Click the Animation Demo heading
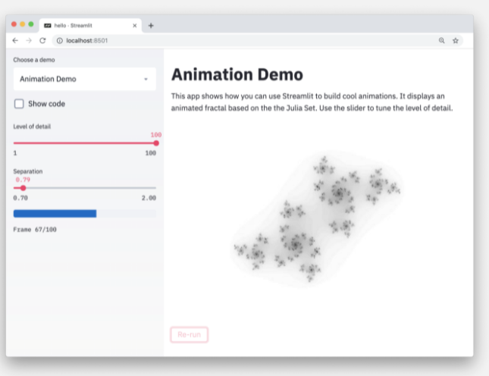 237,74
